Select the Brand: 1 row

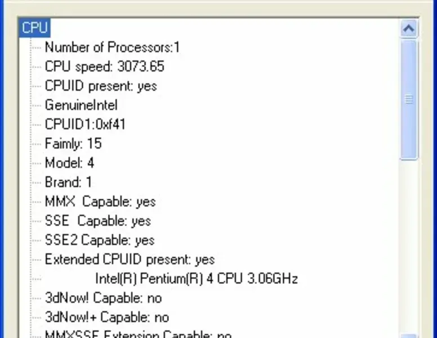point(68,183)
